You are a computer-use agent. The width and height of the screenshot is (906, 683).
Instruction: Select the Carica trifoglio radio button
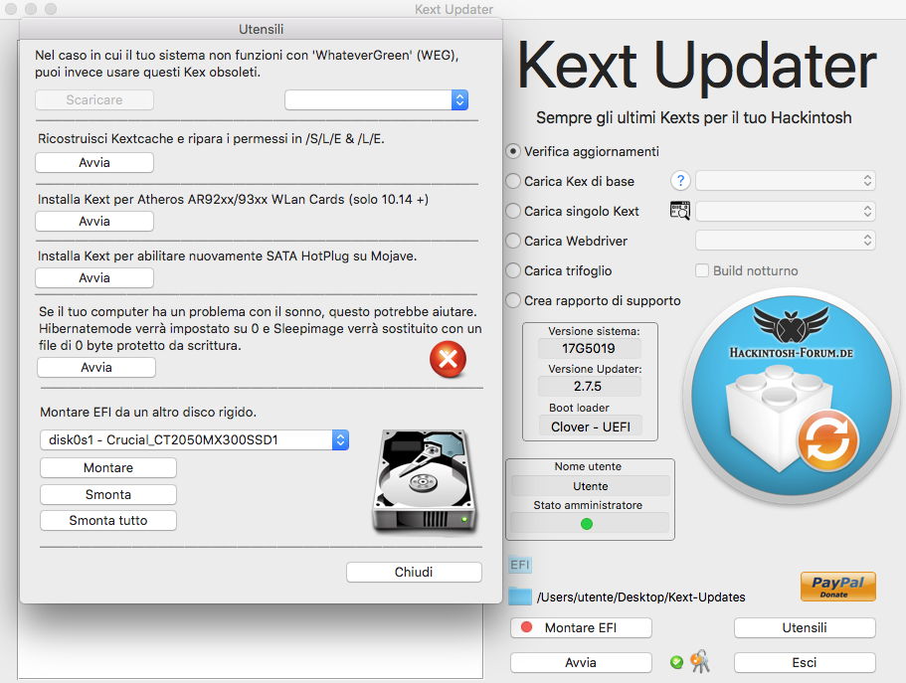tap(512, 271)
